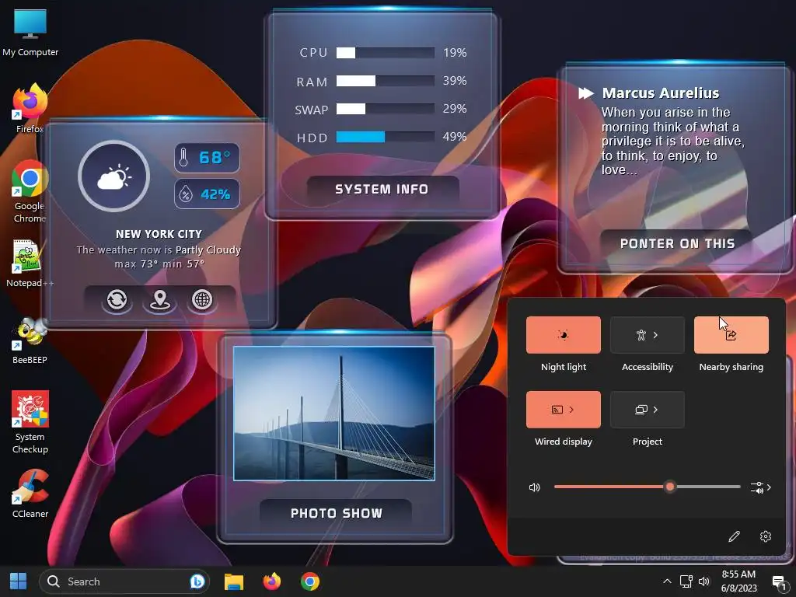
Task: Click taskbar Search field
Action: (x=124, y=581)
